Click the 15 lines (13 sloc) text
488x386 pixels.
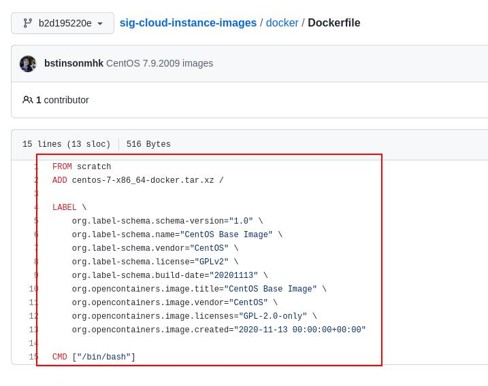pos(66,144)
